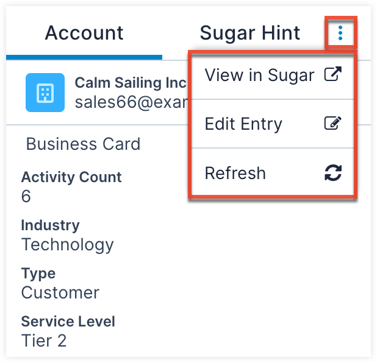
Task: Select the Tier 2 service level value
Action: pyautogui.click(x=43, y=340)
